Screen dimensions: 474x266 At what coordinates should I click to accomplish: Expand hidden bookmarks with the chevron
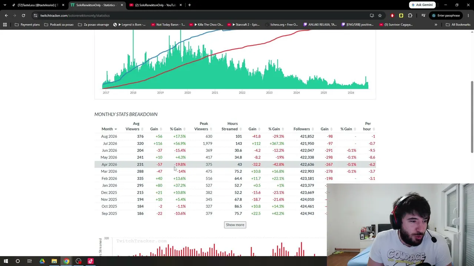pos(436,25)
